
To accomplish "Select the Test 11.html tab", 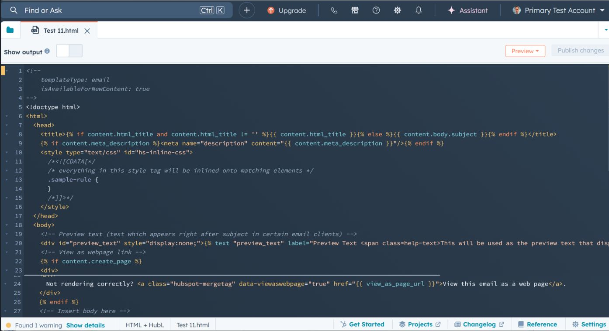I will (x=60, y=31).
